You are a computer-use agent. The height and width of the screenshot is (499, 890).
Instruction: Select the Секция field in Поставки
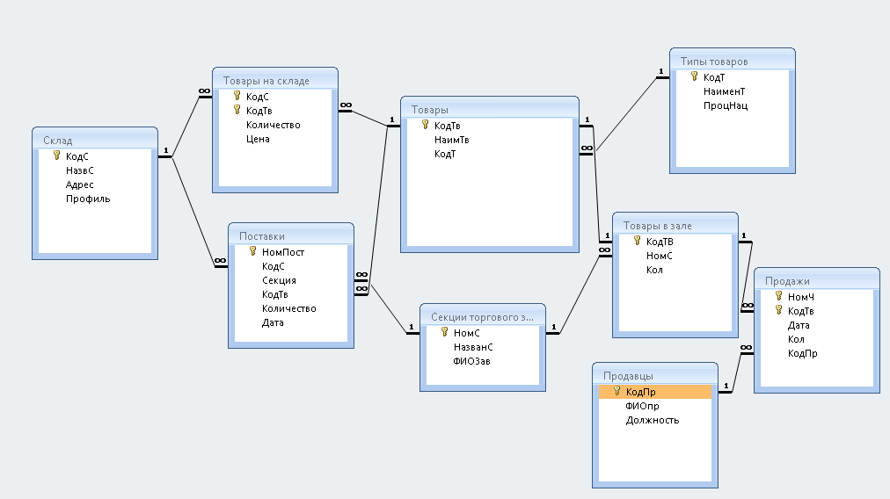(279, 280)
